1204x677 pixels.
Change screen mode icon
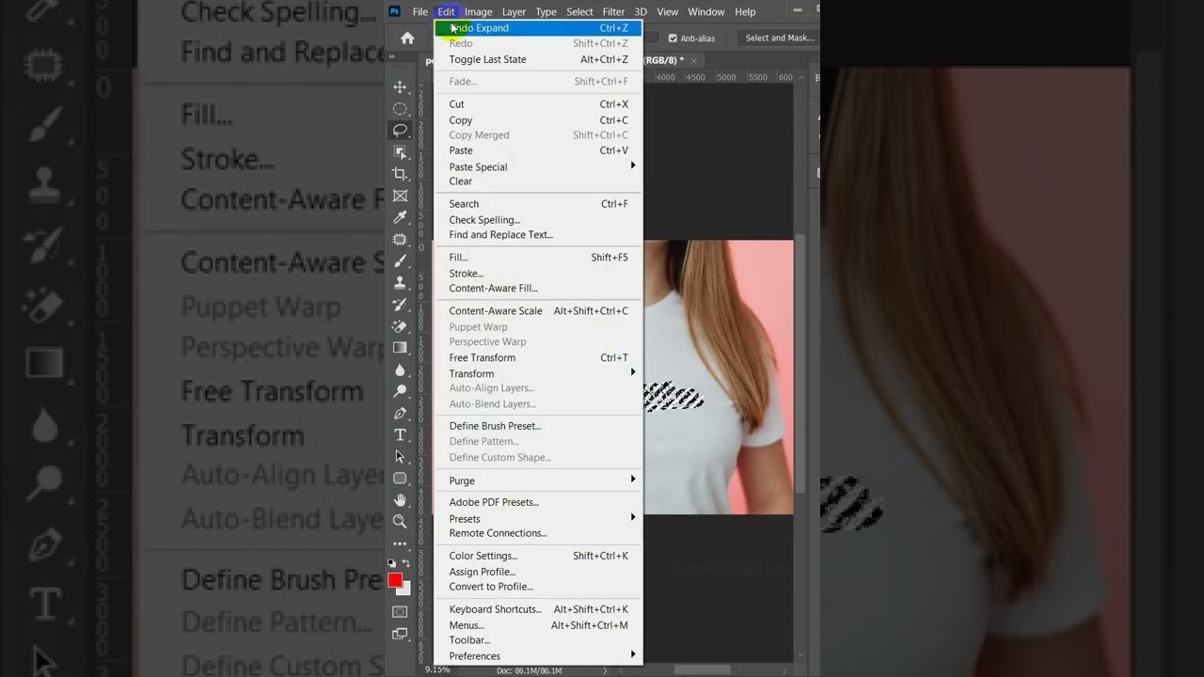(x=400, y=634)
